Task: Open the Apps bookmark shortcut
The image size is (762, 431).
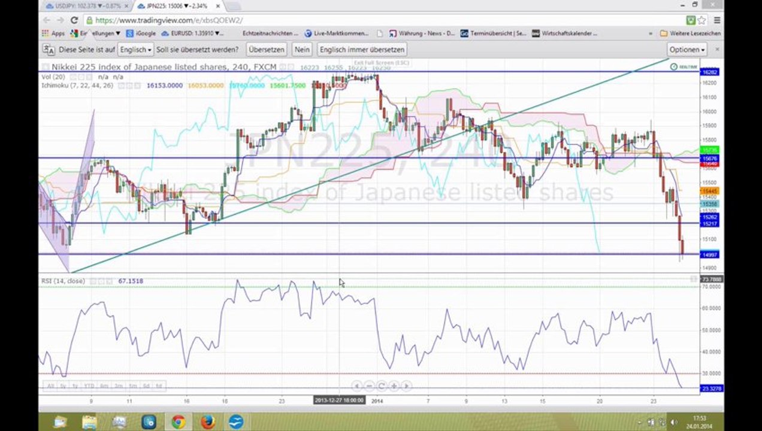Action: click(53, 34)
